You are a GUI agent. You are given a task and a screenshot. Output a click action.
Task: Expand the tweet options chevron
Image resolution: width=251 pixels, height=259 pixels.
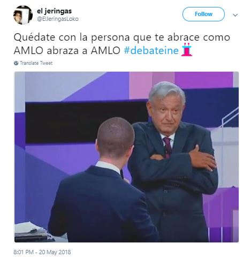[x=235, y=15]
